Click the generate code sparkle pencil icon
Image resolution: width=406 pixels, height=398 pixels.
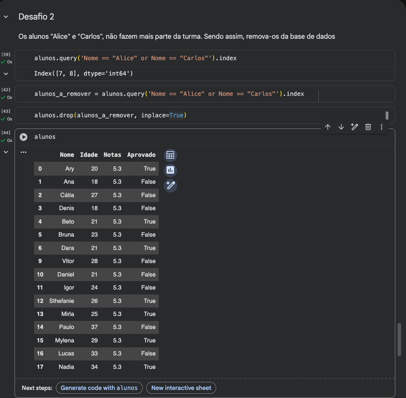pyautogui.click(x=170, y=186)
